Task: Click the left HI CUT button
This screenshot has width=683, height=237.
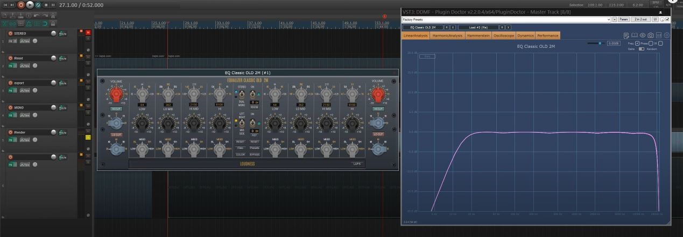Action: 116,109
